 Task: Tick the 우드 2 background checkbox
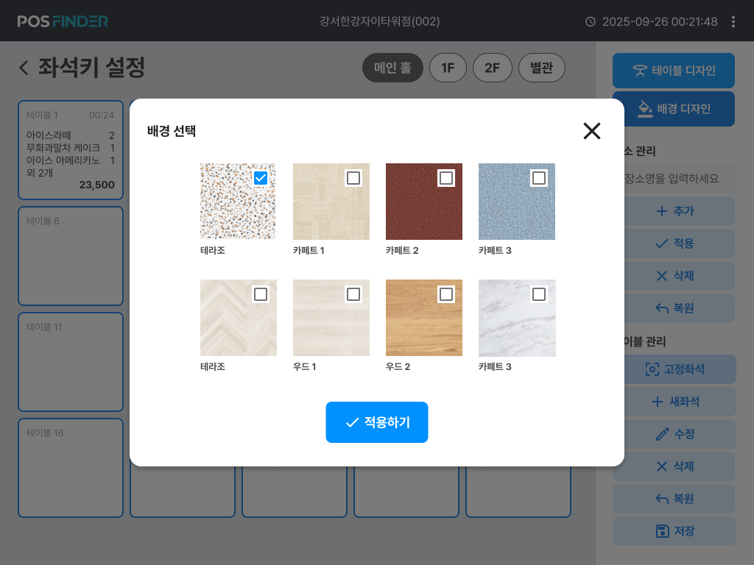click(445, 294)
